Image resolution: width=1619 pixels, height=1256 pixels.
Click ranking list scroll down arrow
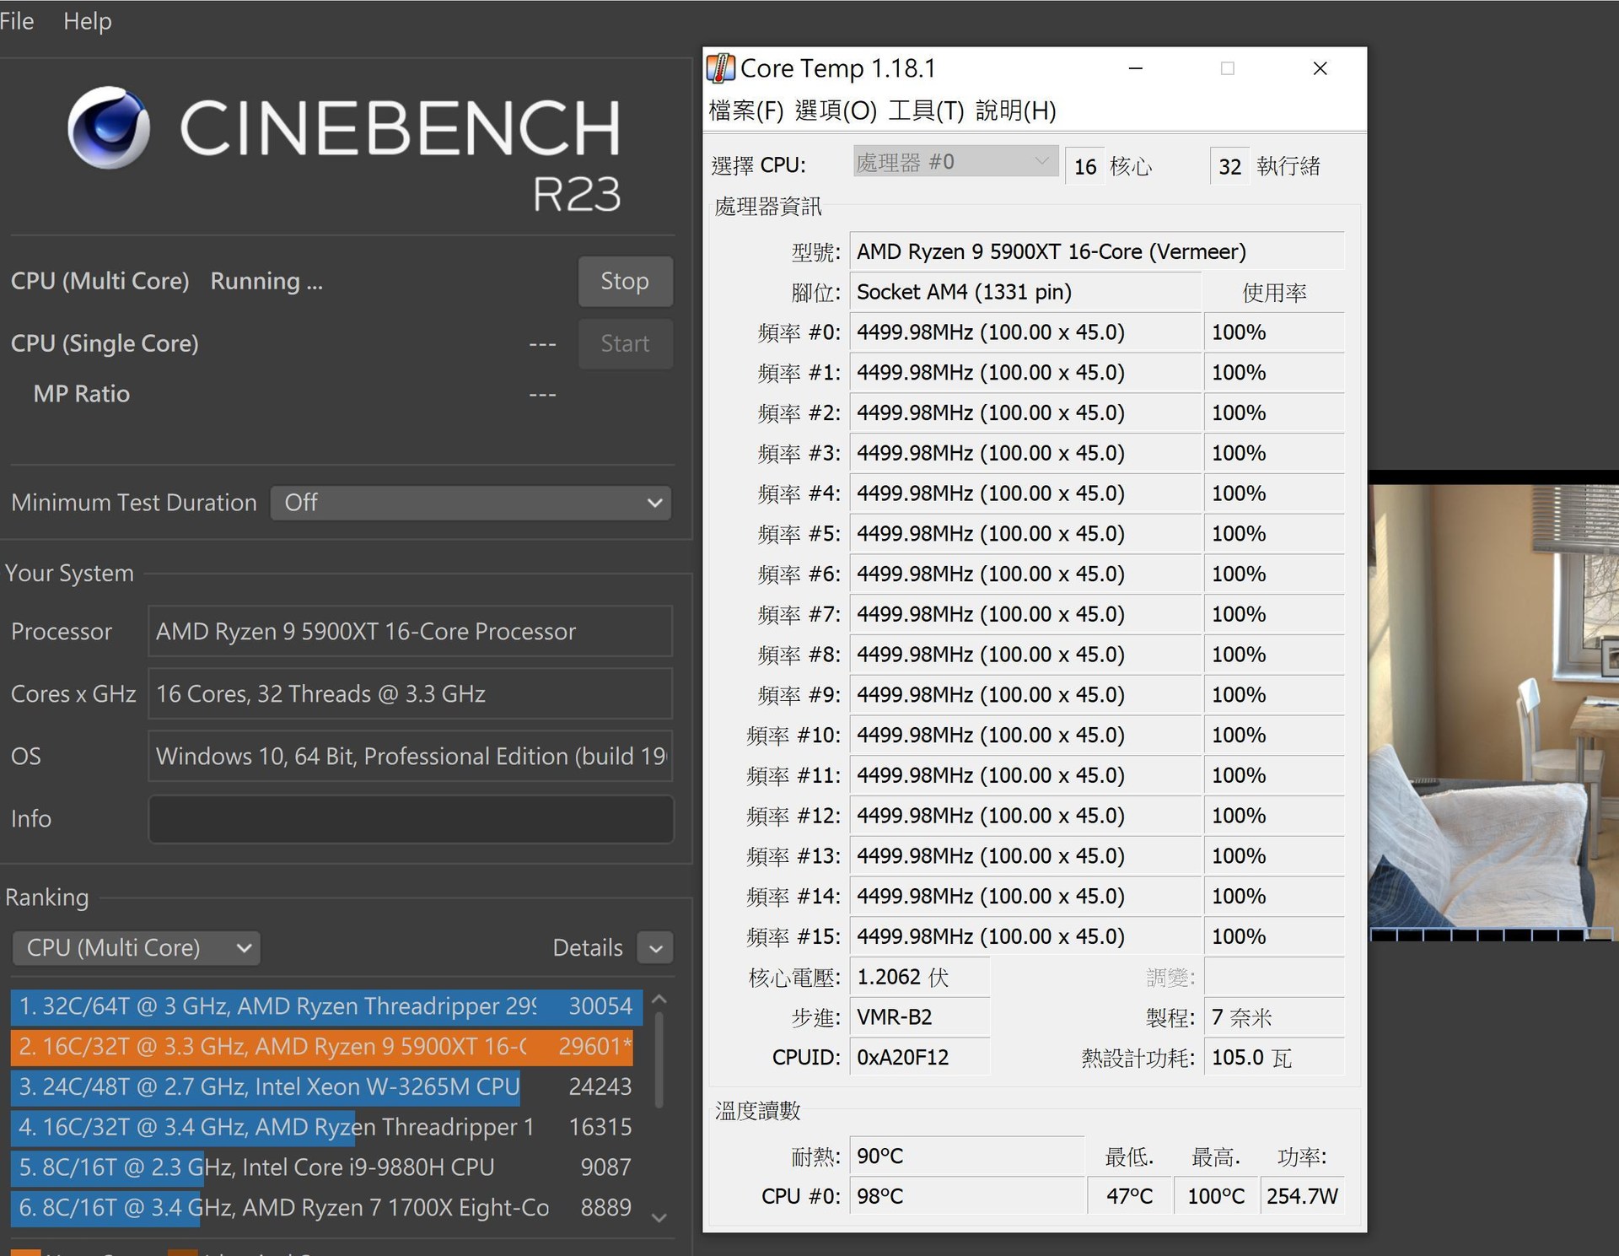click(659, 1217)
